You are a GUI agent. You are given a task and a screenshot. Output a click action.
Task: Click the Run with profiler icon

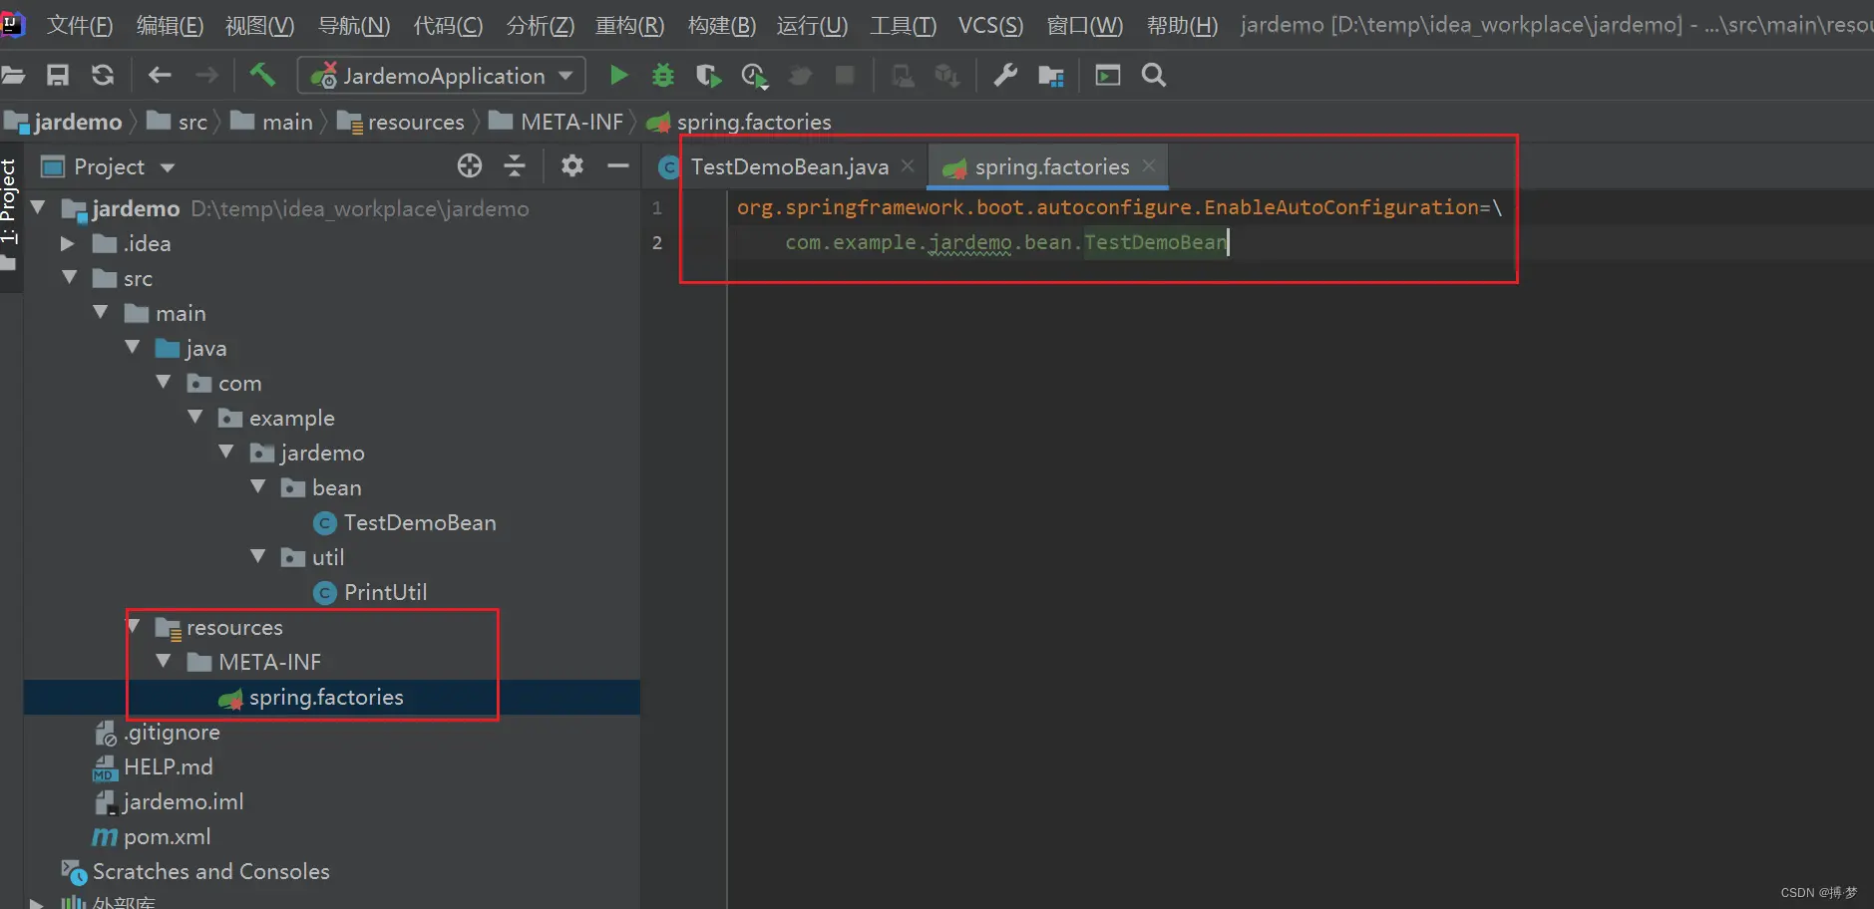click(x=754, y=75)
